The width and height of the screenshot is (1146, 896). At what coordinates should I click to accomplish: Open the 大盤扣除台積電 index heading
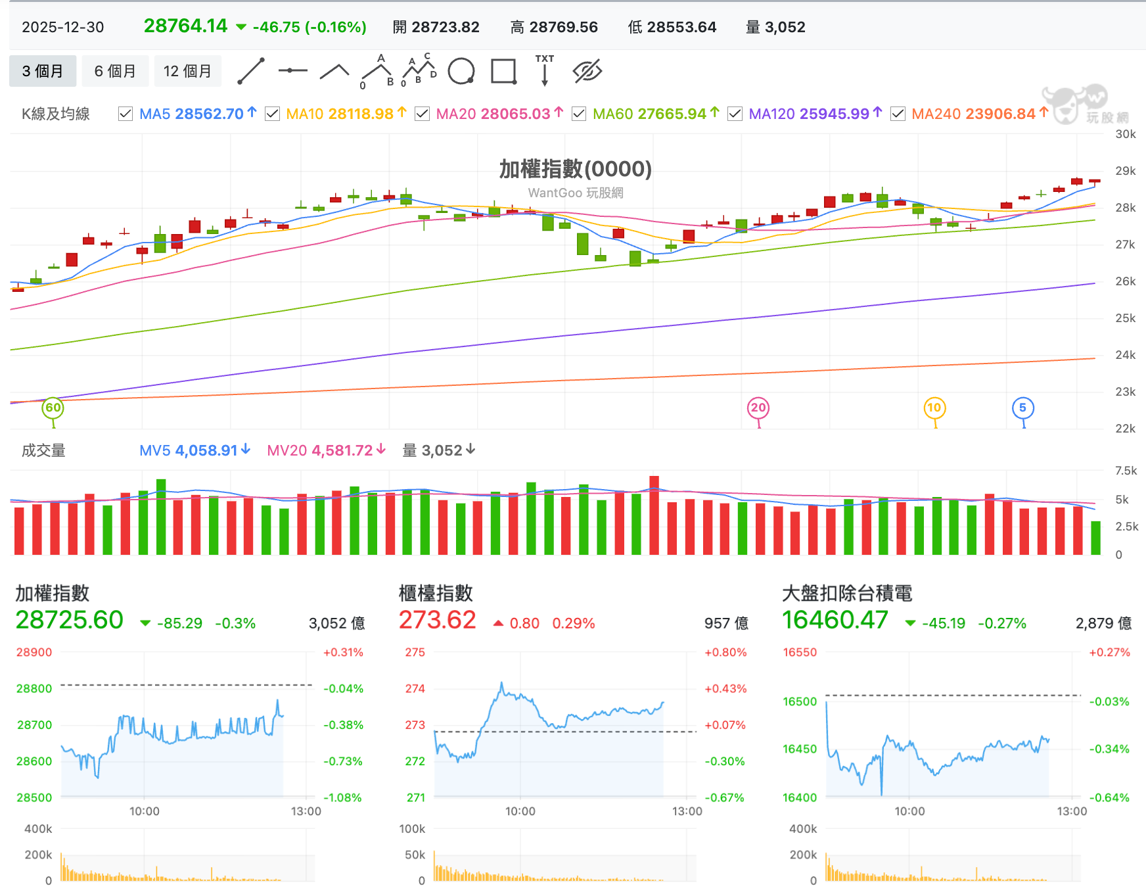point(847,593)
